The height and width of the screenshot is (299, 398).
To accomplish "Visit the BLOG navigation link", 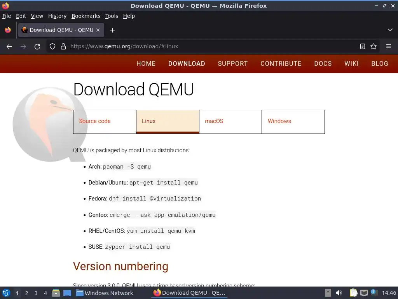I will (380, 63).
